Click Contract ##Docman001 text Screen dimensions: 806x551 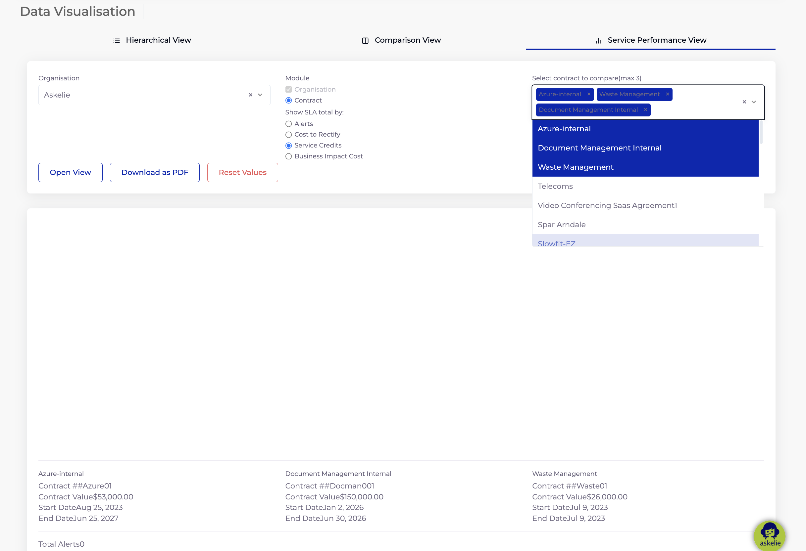pos(330,486)
